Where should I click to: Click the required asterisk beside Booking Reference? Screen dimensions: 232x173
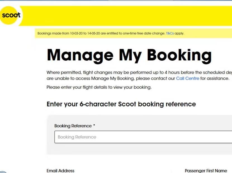94,125
